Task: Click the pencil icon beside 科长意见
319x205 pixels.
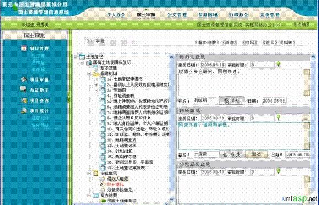Action: coord(102,184)
